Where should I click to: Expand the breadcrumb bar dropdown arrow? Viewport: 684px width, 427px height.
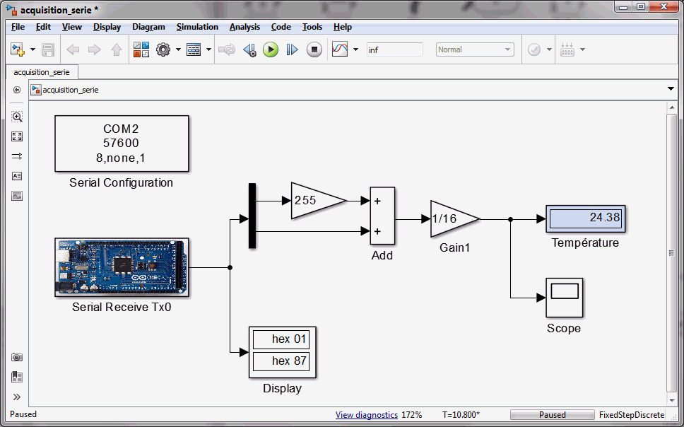click(671, 89)
